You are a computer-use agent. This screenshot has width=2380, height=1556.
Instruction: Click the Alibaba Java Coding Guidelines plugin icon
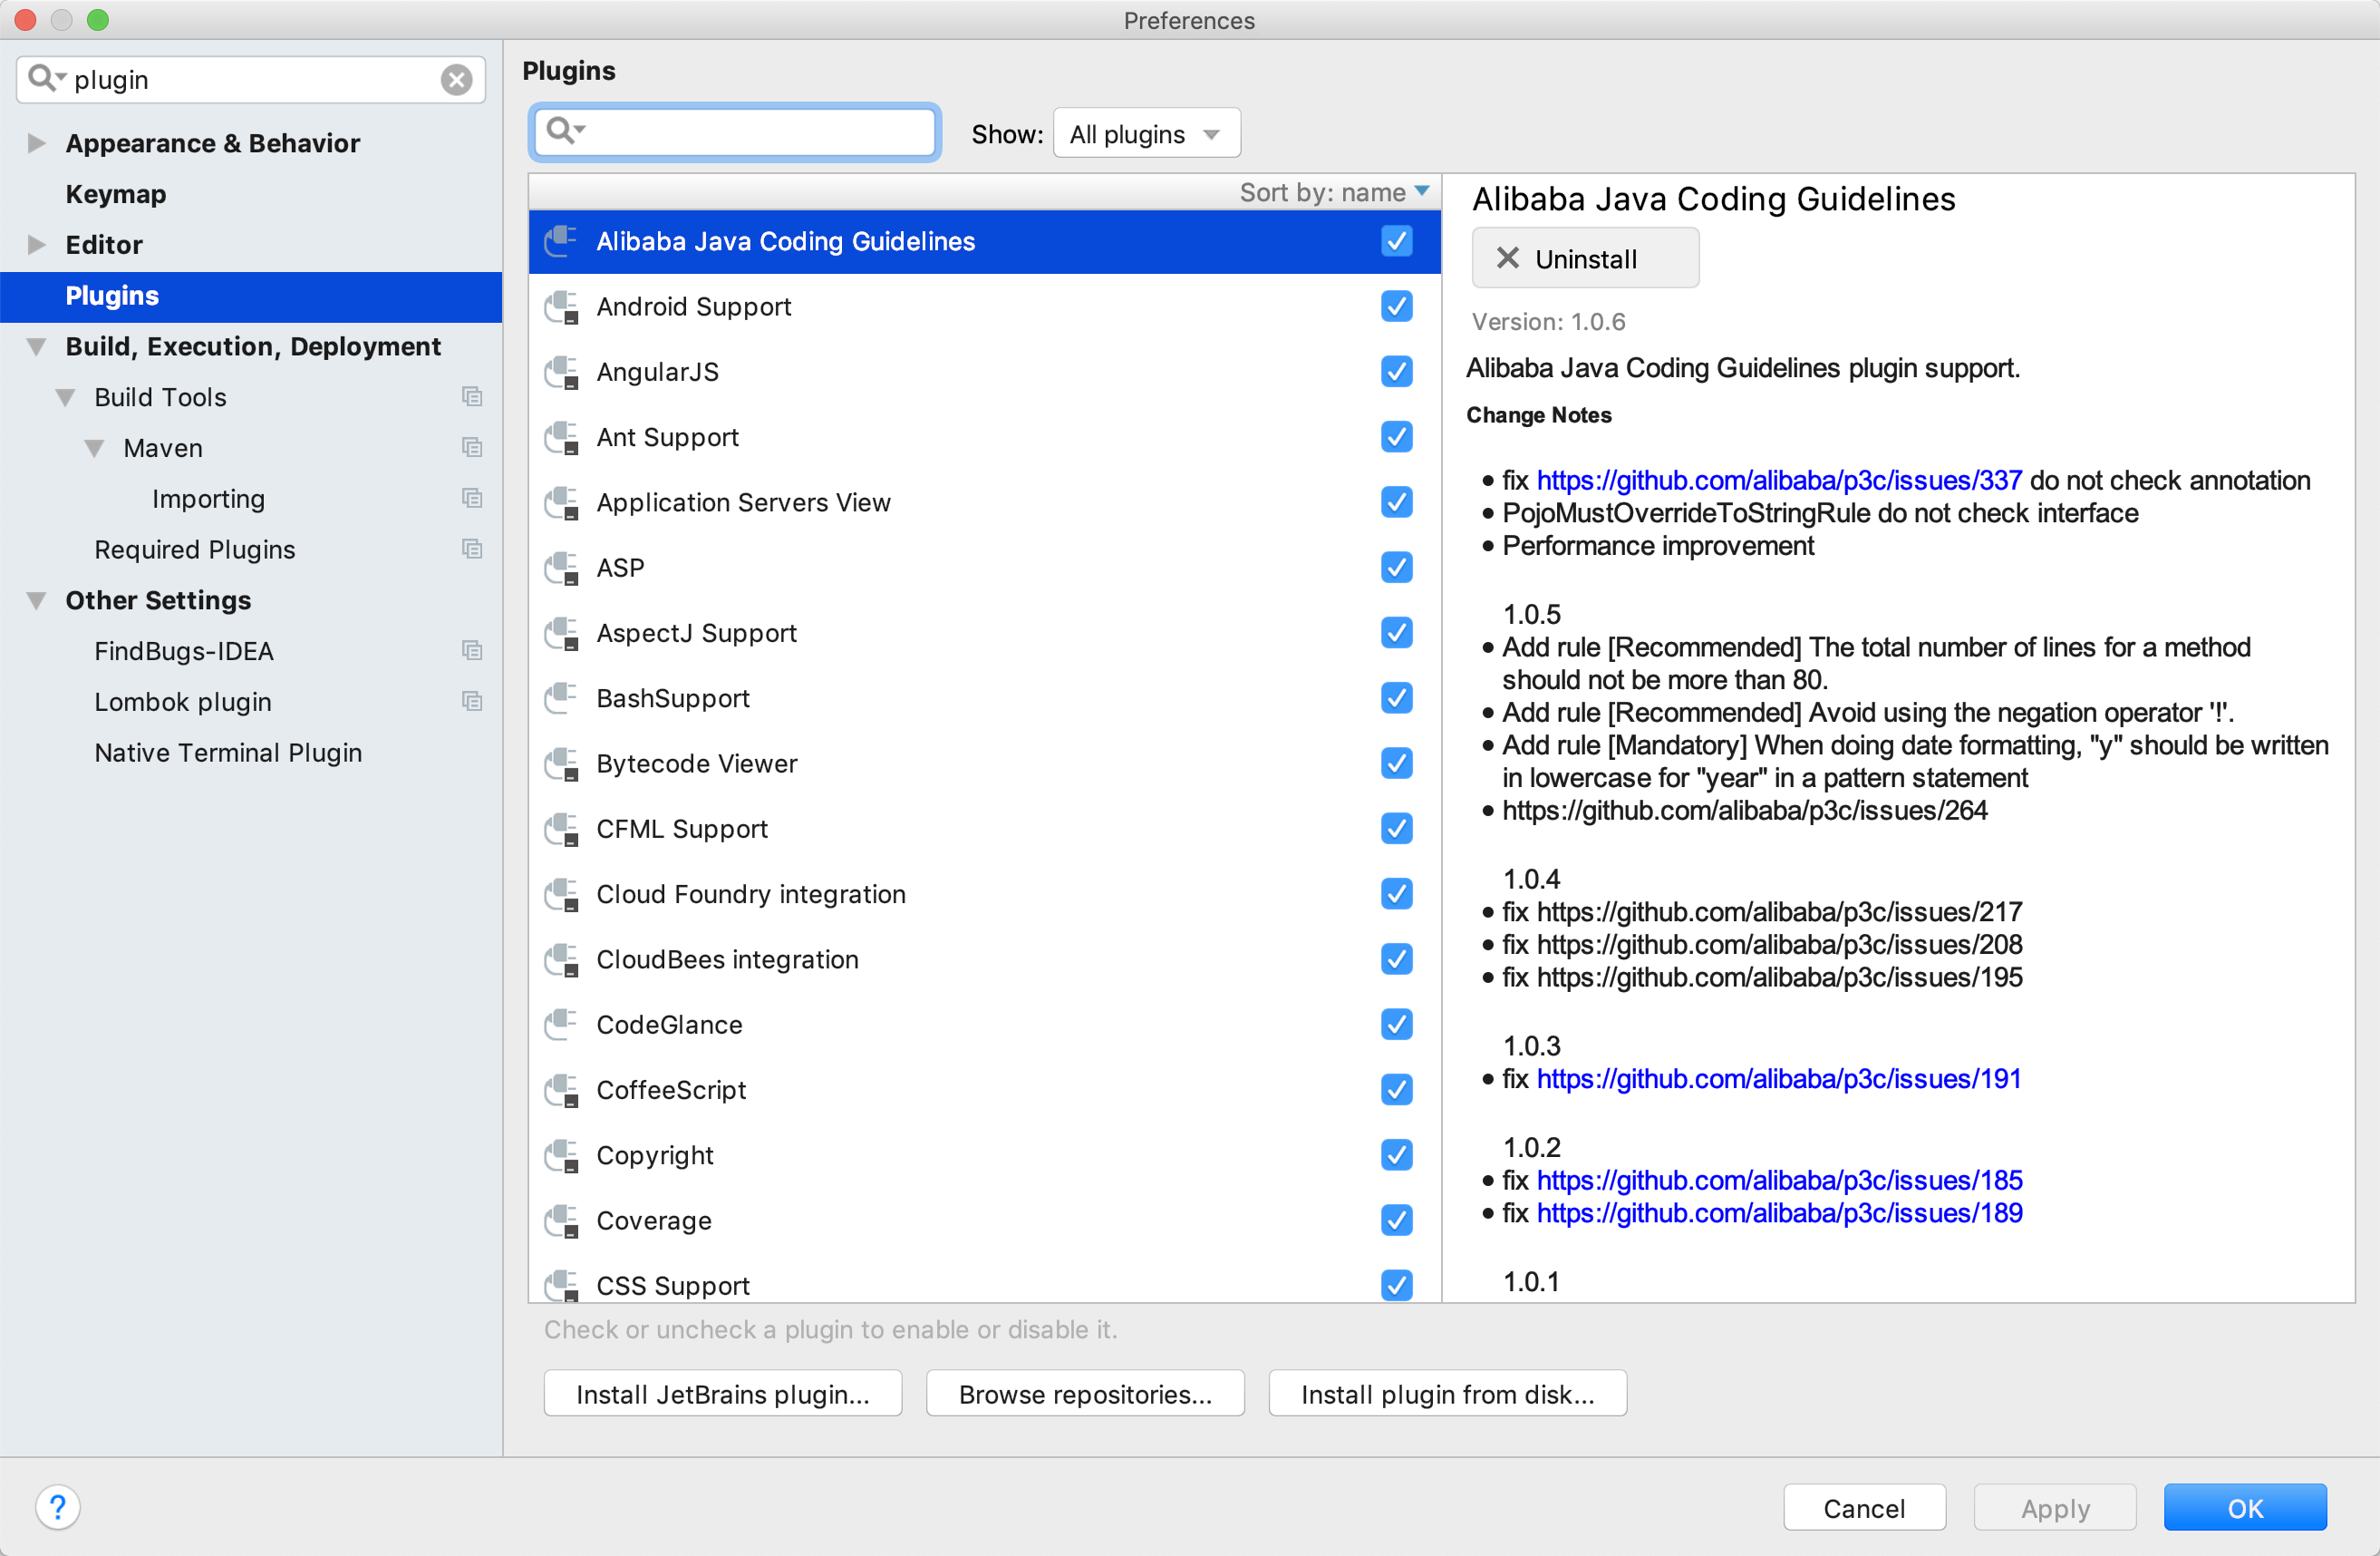(x=561, y=241)
